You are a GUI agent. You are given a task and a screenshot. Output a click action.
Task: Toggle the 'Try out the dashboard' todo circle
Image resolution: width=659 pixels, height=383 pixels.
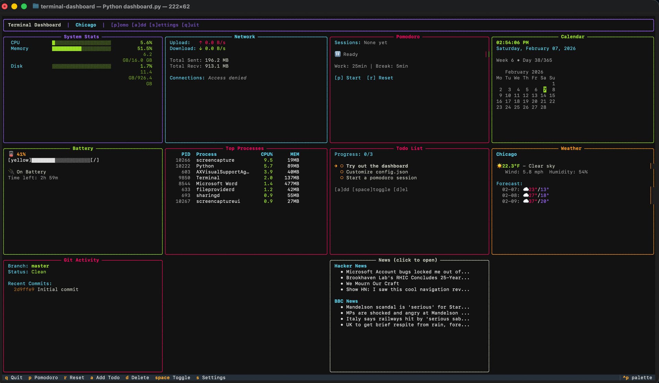[x=342, y=166]
